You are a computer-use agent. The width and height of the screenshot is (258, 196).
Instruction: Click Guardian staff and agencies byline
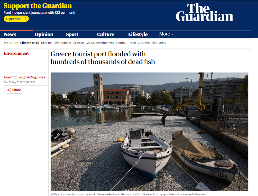point(25,77)
